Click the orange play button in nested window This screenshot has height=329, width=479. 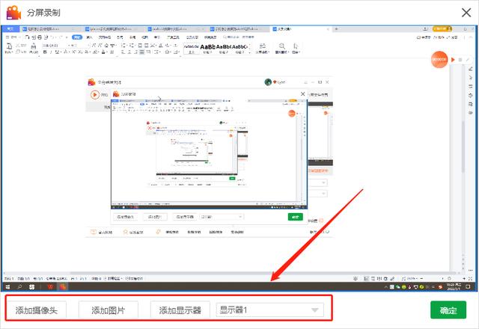pos(95,94)
